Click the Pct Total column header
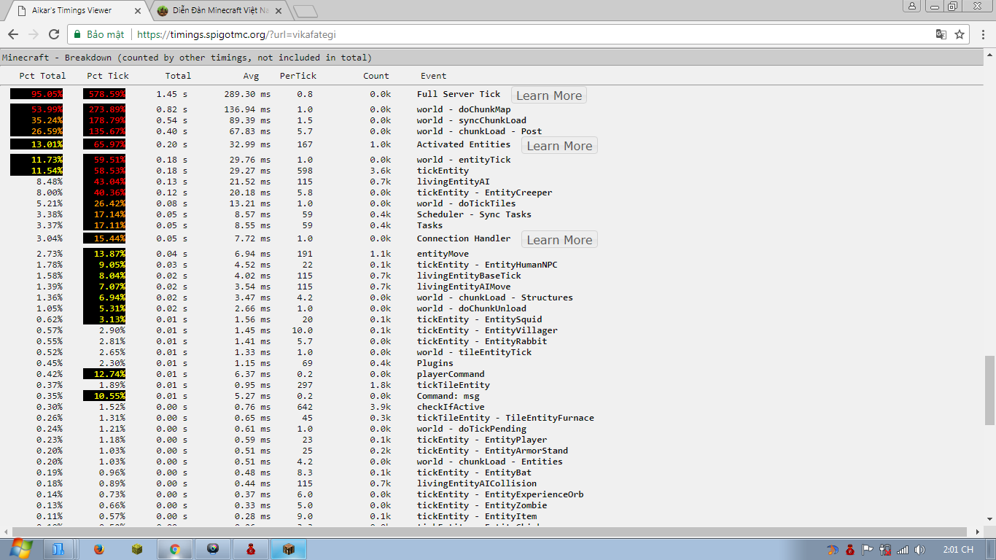 click(x=42, y=76)
